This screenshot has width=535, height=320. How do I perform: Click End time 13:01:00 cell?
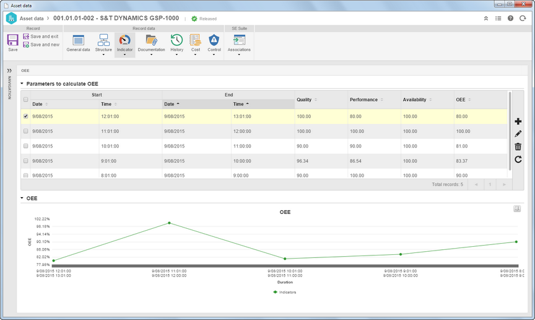pyautogui.click(x=242, y=117)
